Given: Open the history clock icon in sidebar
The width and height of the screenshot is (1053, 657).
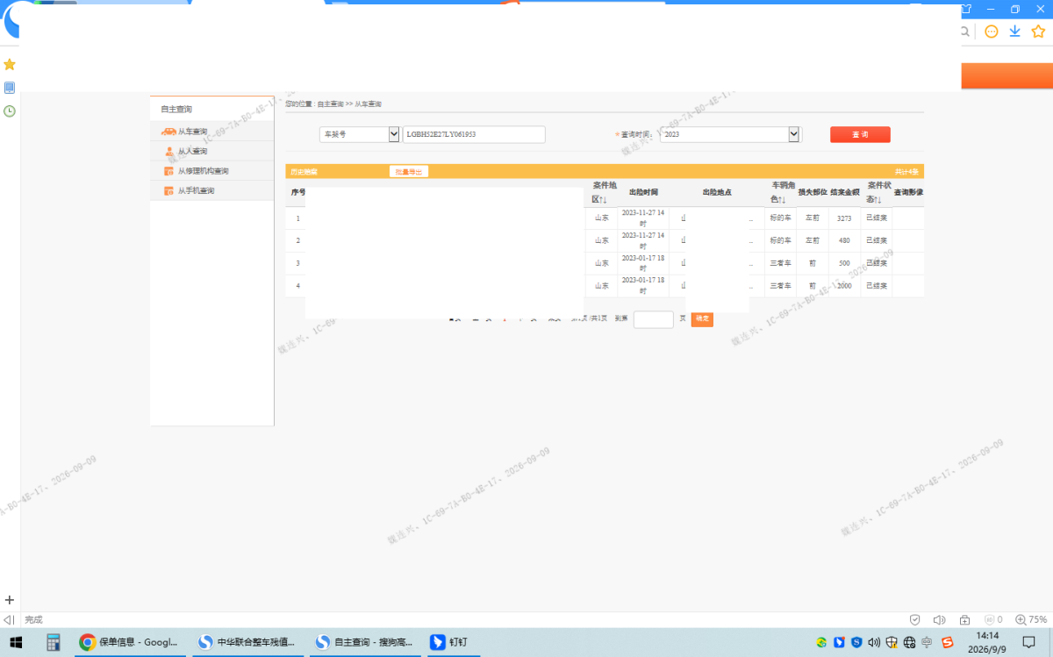Looking at the screenshot, I should click(10, 111).
